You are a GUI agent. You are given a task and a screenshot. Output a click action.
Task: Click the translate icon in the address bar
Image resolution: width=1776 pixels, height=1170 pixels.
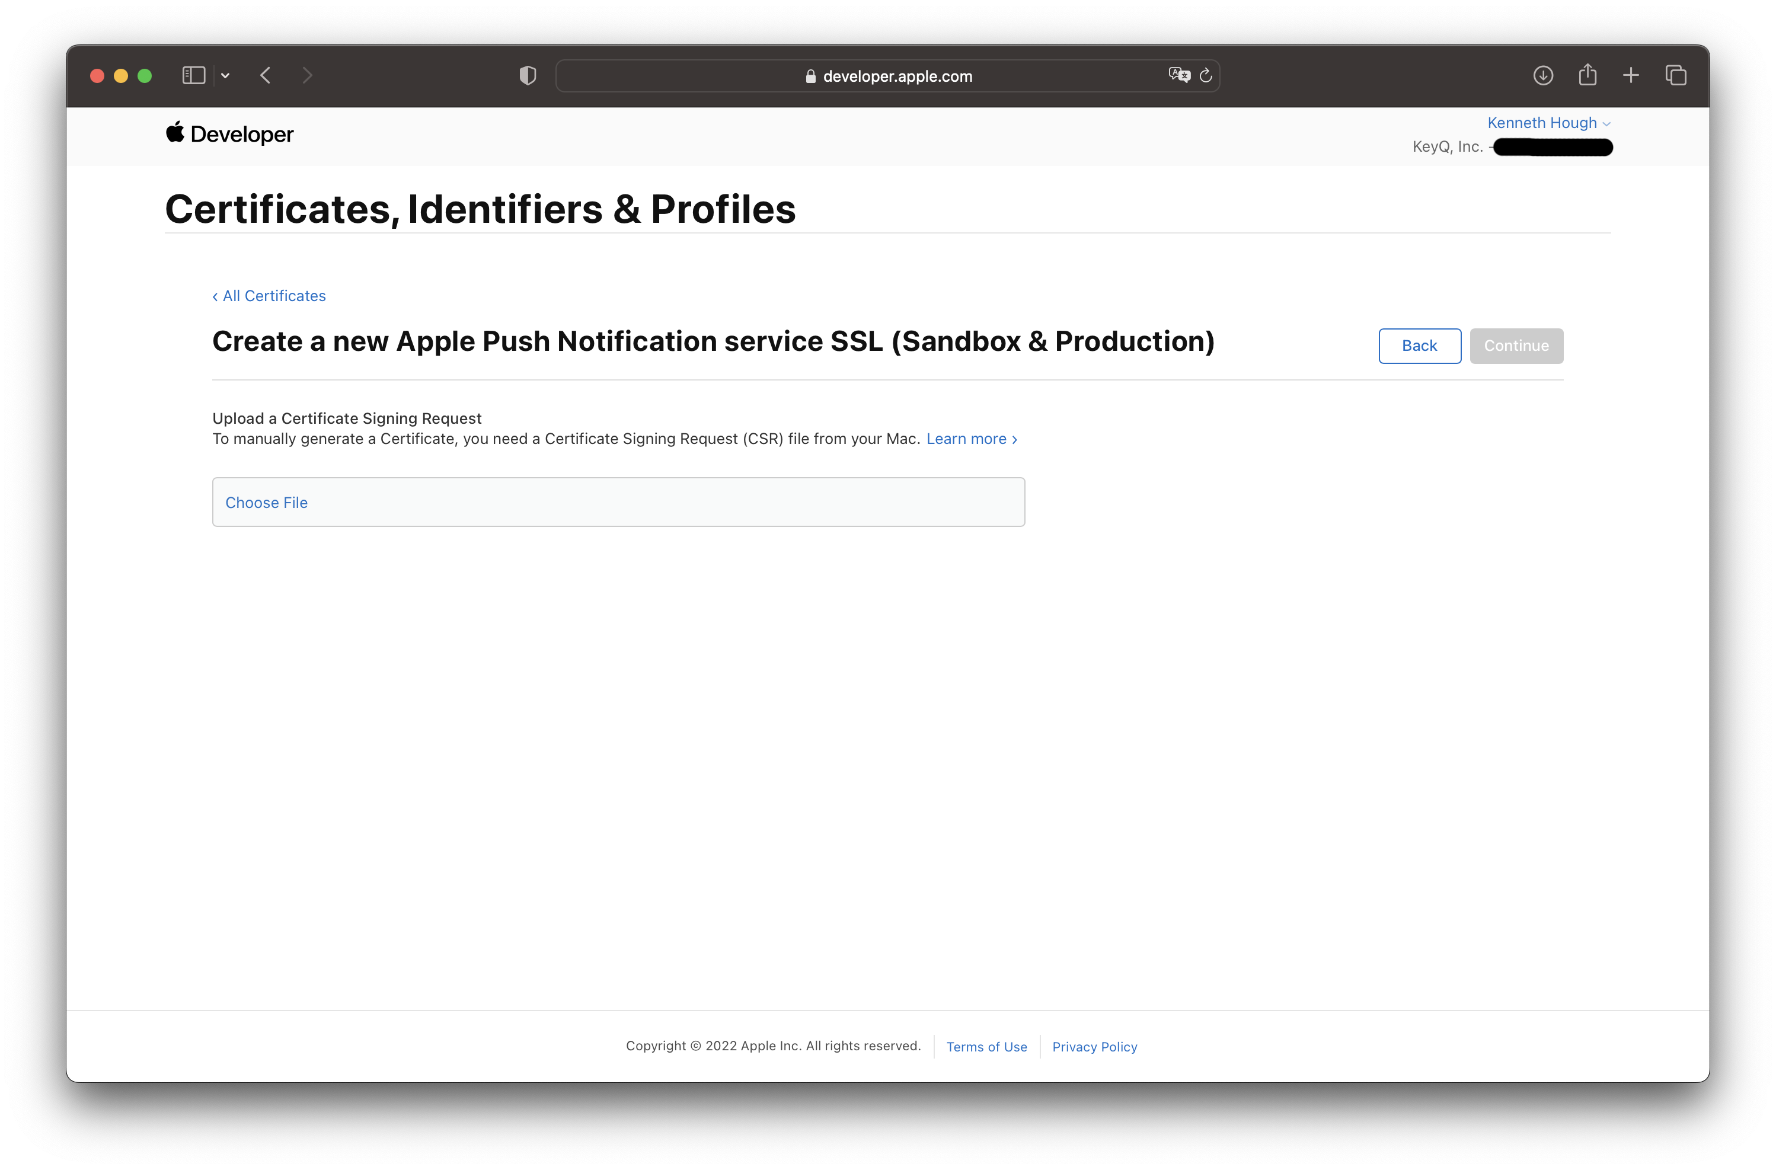pos(1177,74)
